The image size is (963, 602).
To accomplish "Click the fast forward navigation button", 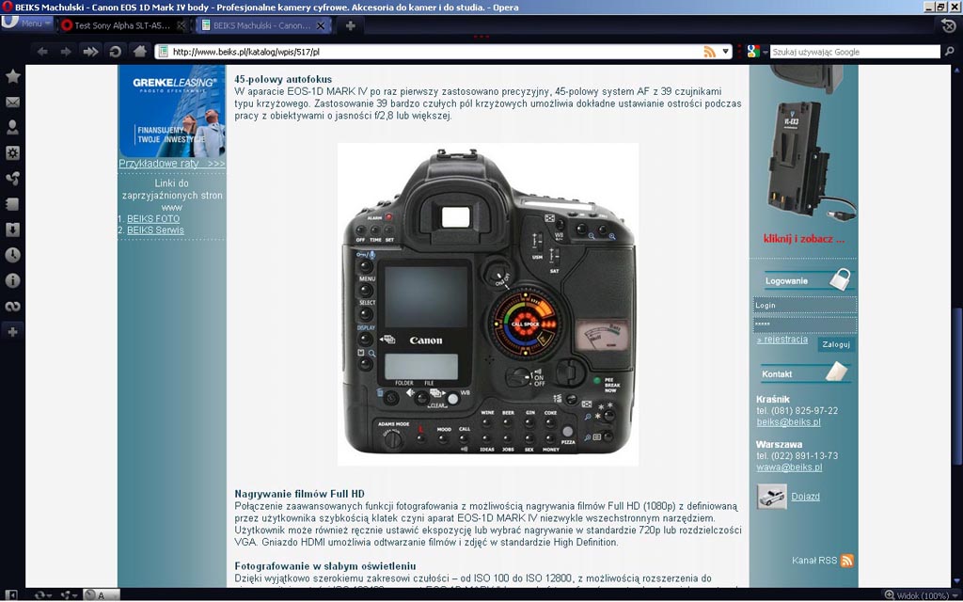I will pyautogui.click(x=90, y=52).
